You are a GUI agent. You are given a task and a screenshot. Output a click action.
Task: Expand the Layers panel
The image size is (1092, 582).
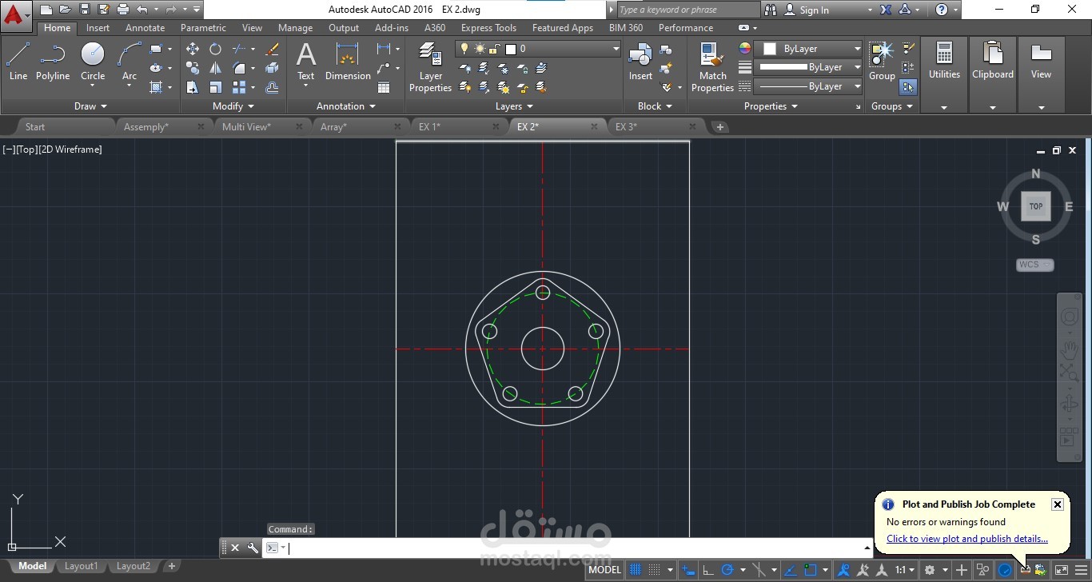coord(514,106)
